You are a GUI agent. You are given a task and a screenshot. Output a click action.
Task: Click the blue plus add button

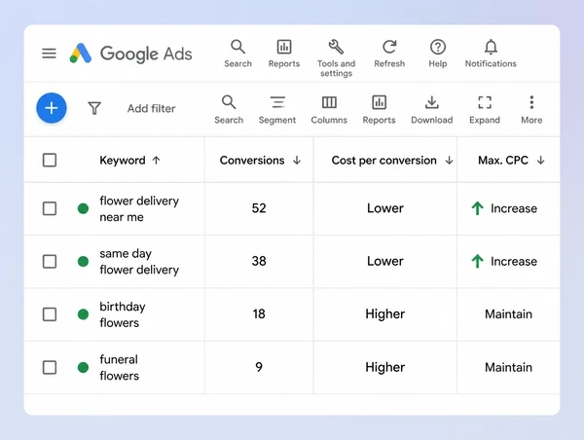(52, 108)
